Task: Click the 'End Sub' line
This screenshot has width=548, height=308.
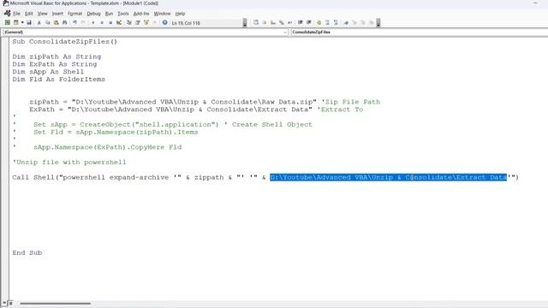Action: click(x=27, y=253)
